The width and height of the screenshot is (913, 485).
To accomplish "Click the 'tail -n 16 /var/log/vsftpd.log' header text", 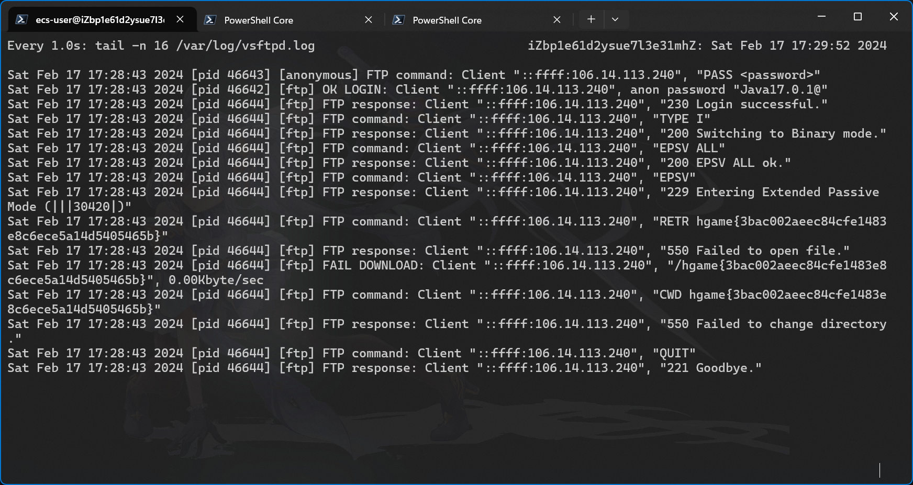I will 205,46.
